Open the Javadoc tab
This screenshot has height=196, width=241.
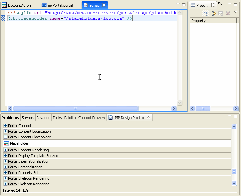(x=43, y=118)
